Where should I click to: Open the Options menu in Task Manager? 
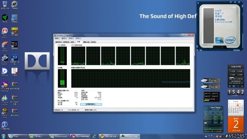pyautogui.click(x=64, y=39)
